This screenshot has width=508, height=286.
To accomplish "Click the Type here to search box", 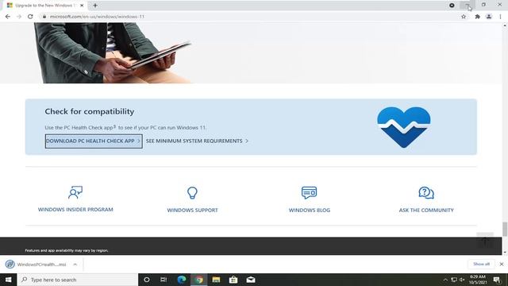I will pos(78,280).
